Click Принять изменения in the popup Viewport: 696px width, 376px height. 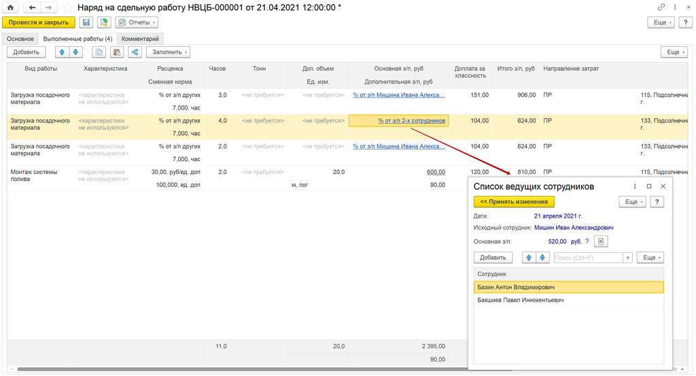tap(514, 202)
